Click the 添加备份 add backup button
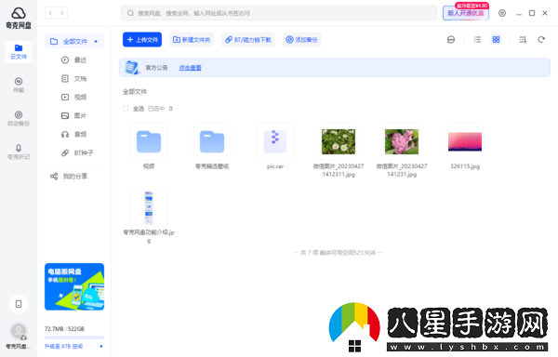This screenshot has height=357, width=558. [301, 39]
